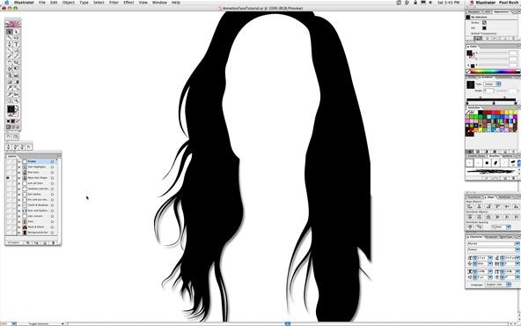Screen dimensions: 521x326
Task: Show the Hair Highlights layer
Action: pos(8,167)
